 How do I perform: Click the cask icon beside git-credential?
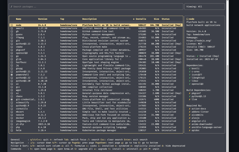pyautogui.click(x=12, y=99)
